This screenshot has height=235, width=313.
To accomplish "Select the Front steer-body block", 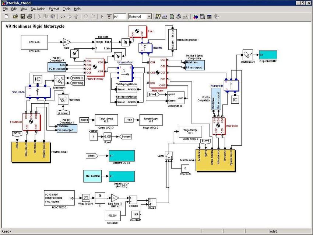I will point(95,67).
